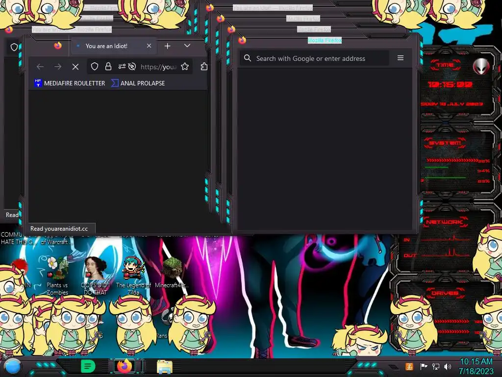Click the magnifier icon in right window search bar

[248, 58]
